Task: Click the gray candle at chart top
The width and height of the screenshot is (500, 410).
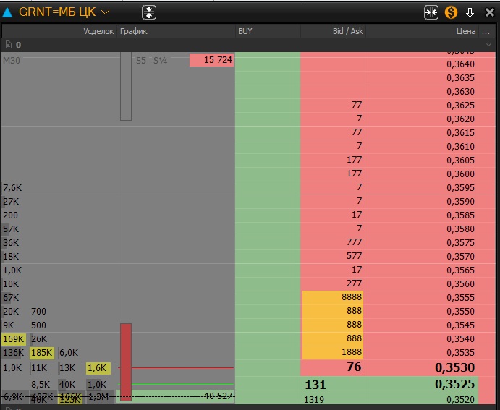Action: click(x=126, y=86)
